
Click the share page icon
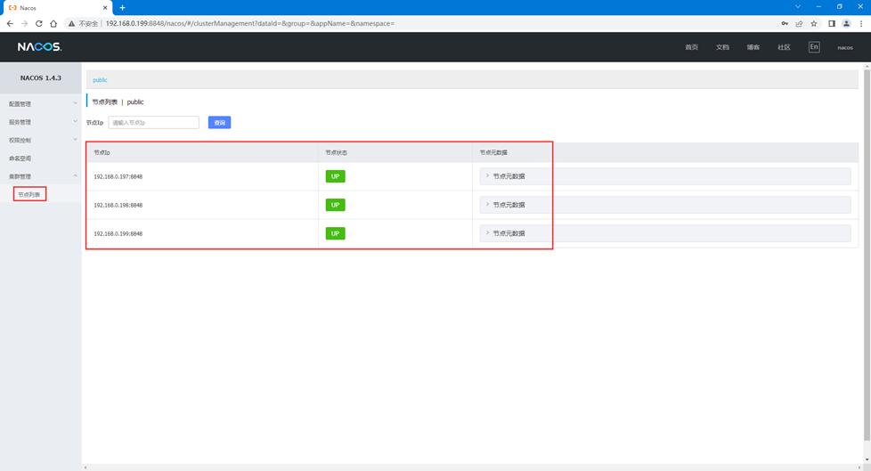[800, 23]
